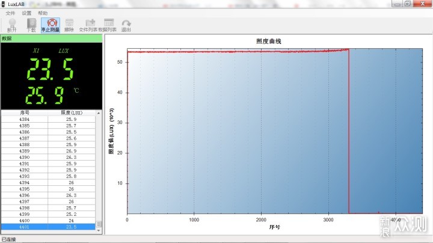Select table row 4385
433x243 pixels.
[48, 126]
